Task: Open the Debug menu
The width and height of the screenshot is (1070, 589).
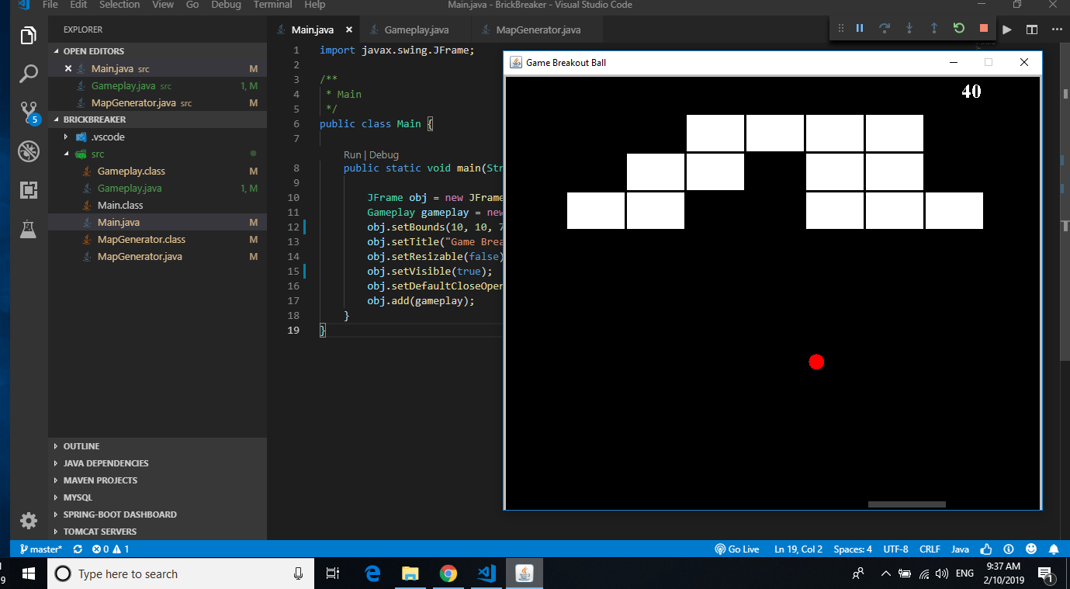Action: click(227, 5)
